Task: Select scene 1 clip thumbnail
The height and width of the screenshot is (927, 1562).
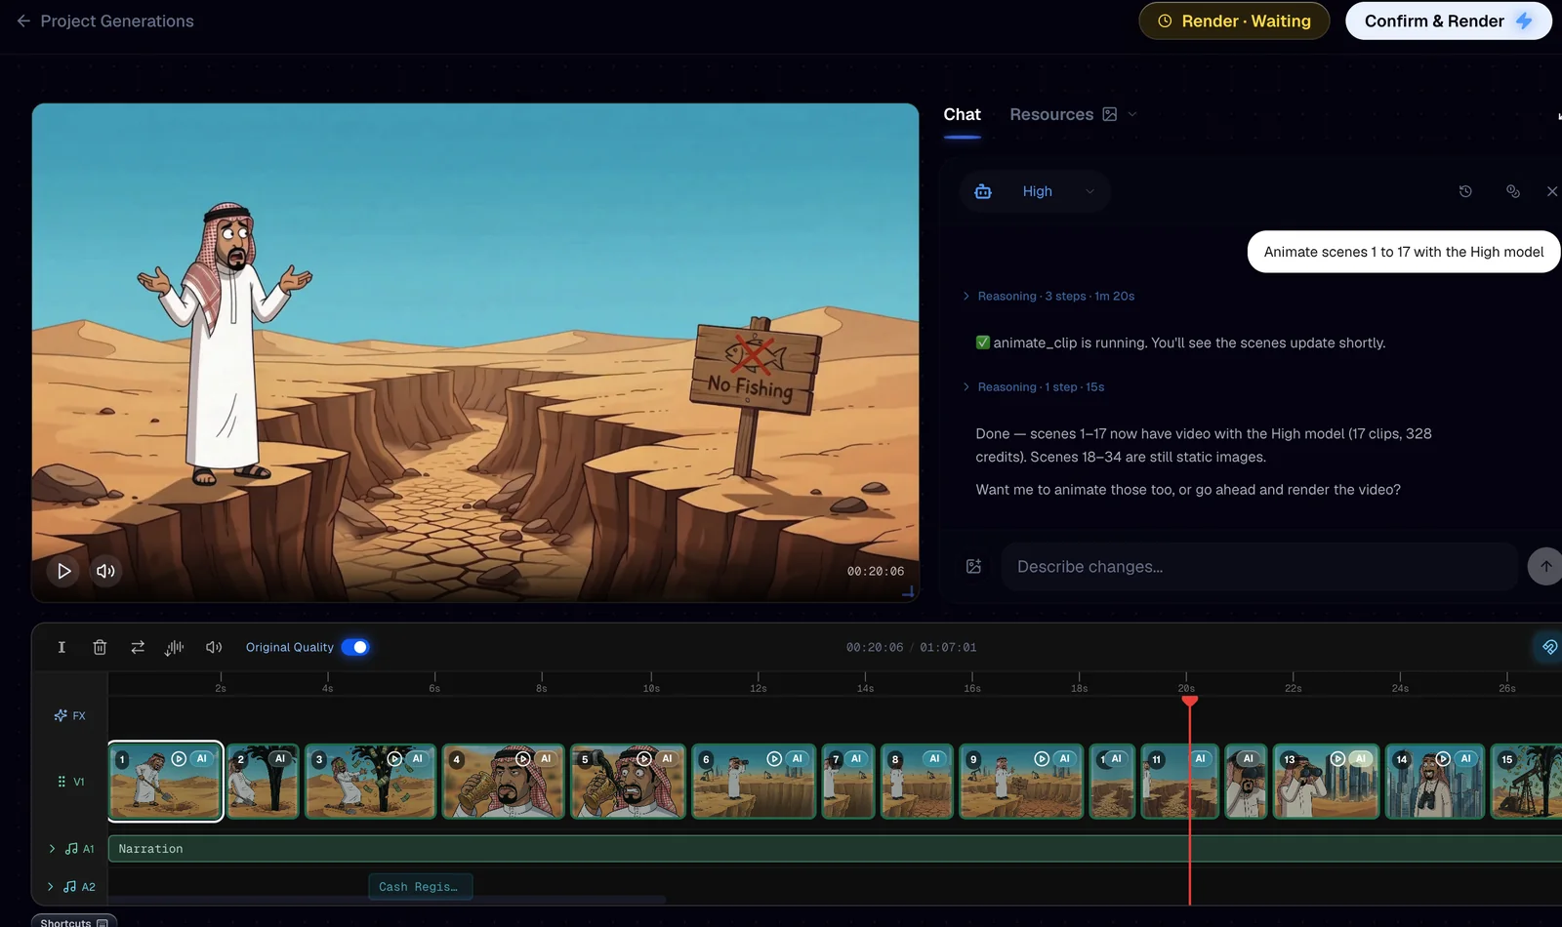Action: (165, 782)
